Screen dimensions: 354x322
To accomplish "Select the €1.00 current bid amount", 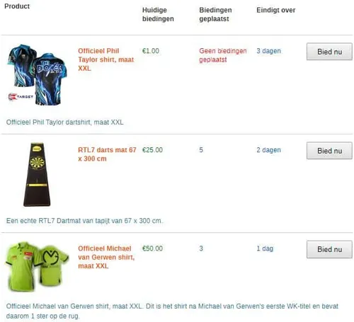I will pos(151,51).
